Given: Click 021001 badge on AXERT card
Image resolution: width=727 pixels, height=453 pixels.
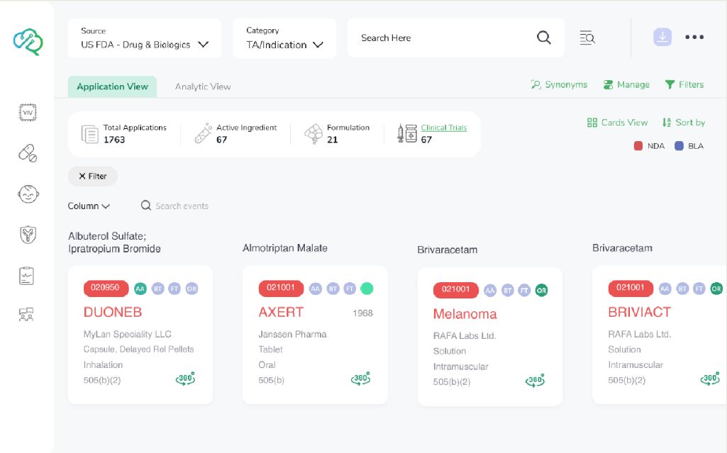Looking at the screenshot, I should [x=280, y=288].
